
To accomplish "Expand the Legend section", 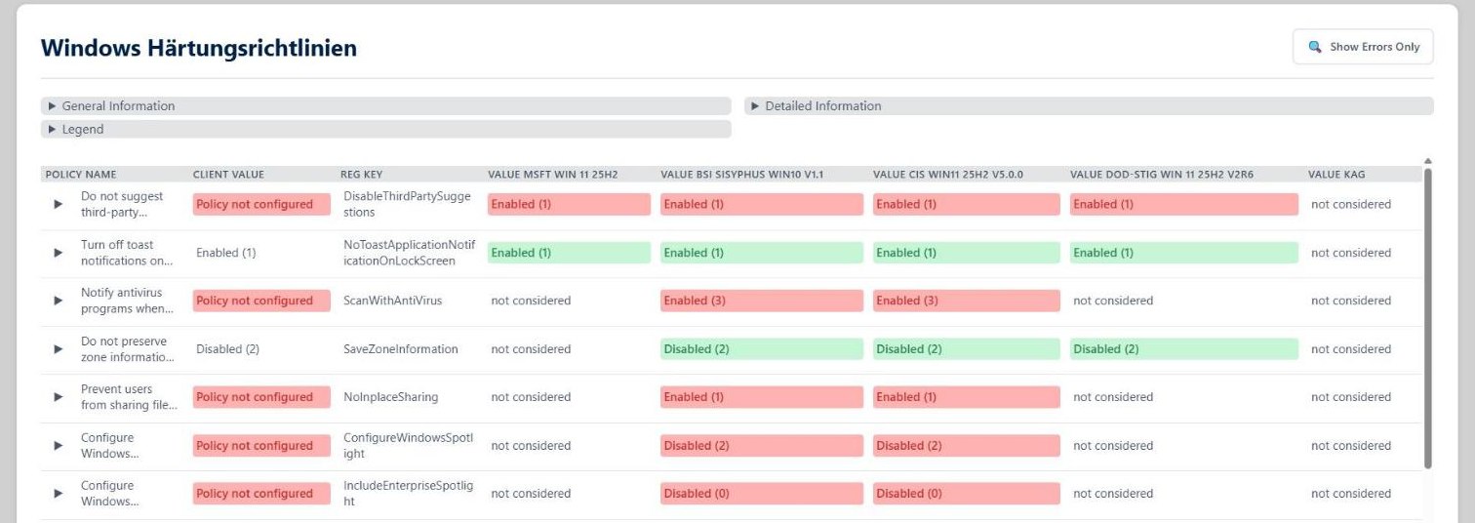I will click(385, 129).
